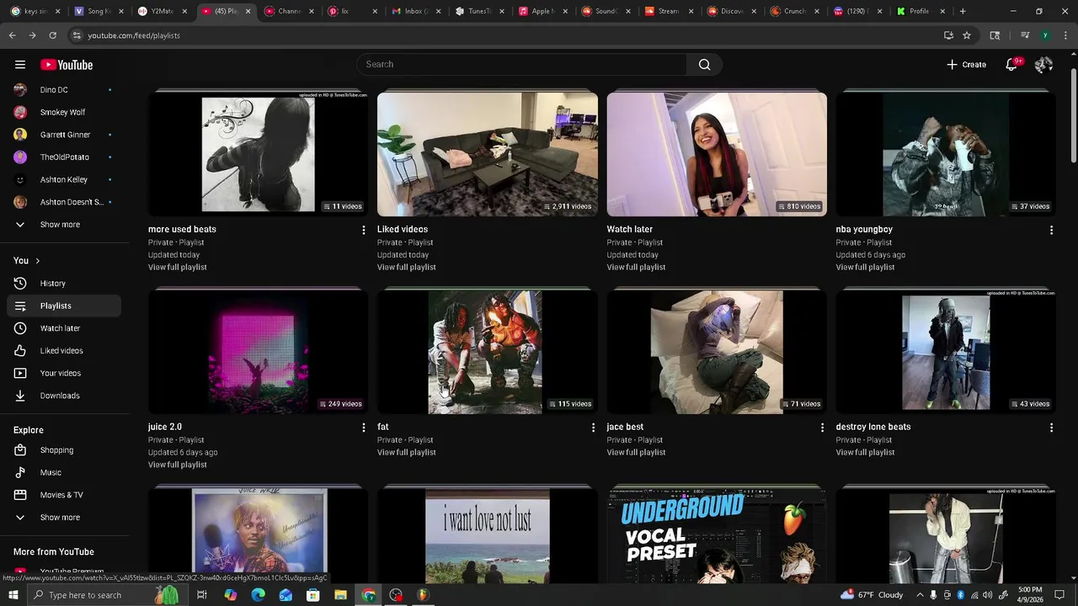The image size is (1078, 606).
Task: Select Playlists in the sidebar
Action: tap(64, 306)
